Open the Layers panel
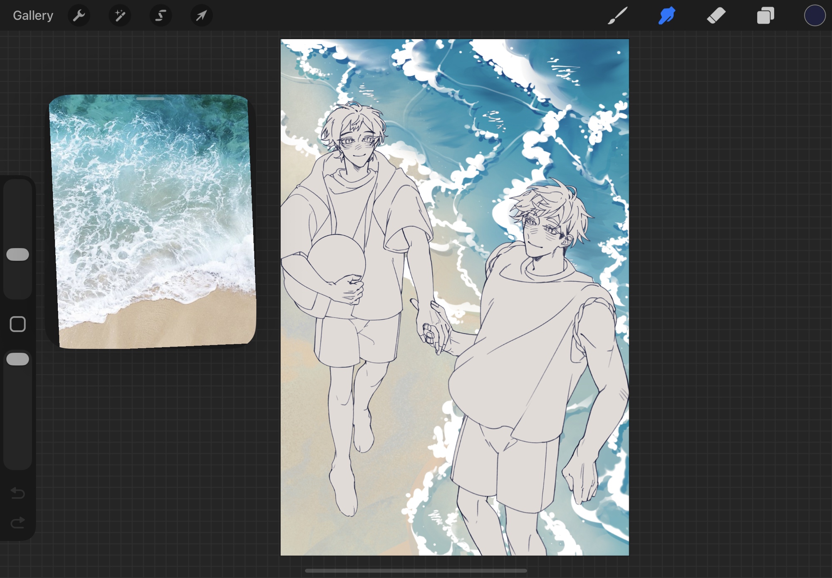The height and width of the screenshot is (578, 832). pyautogui.click(x=765, y=15)
